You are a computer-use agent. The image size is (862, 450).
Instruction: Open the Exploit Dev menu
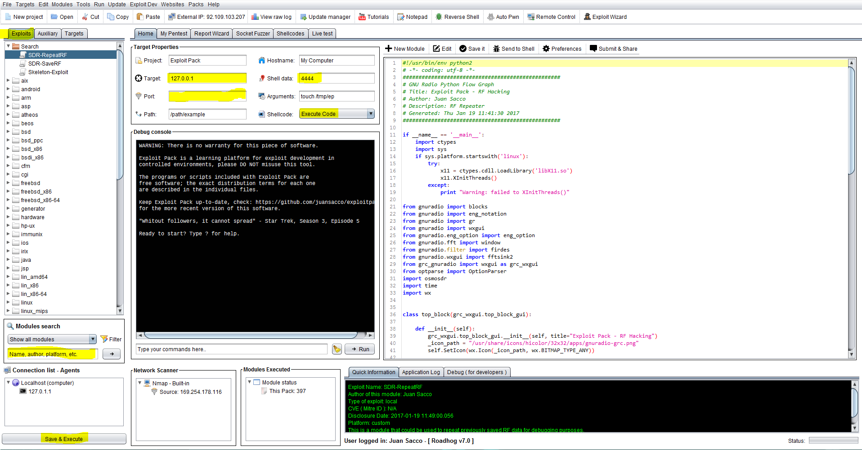coord(144,4)
